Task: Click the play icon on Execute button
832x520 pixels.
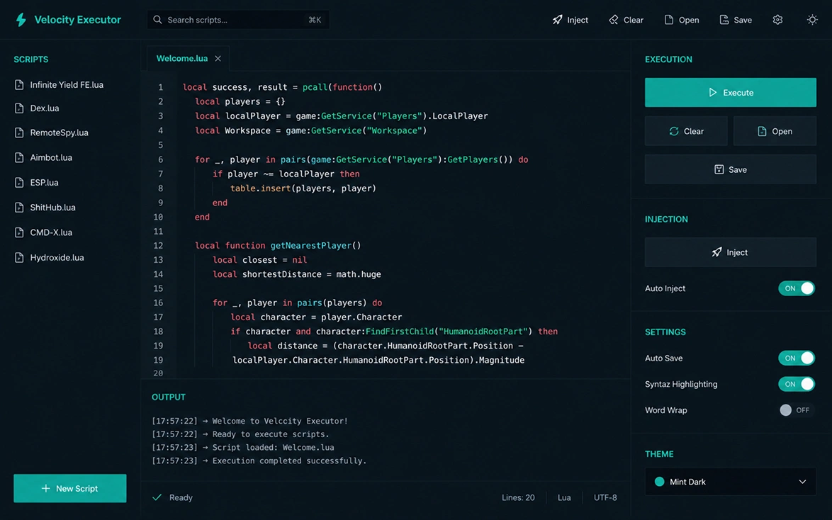Action: point(713,92)
